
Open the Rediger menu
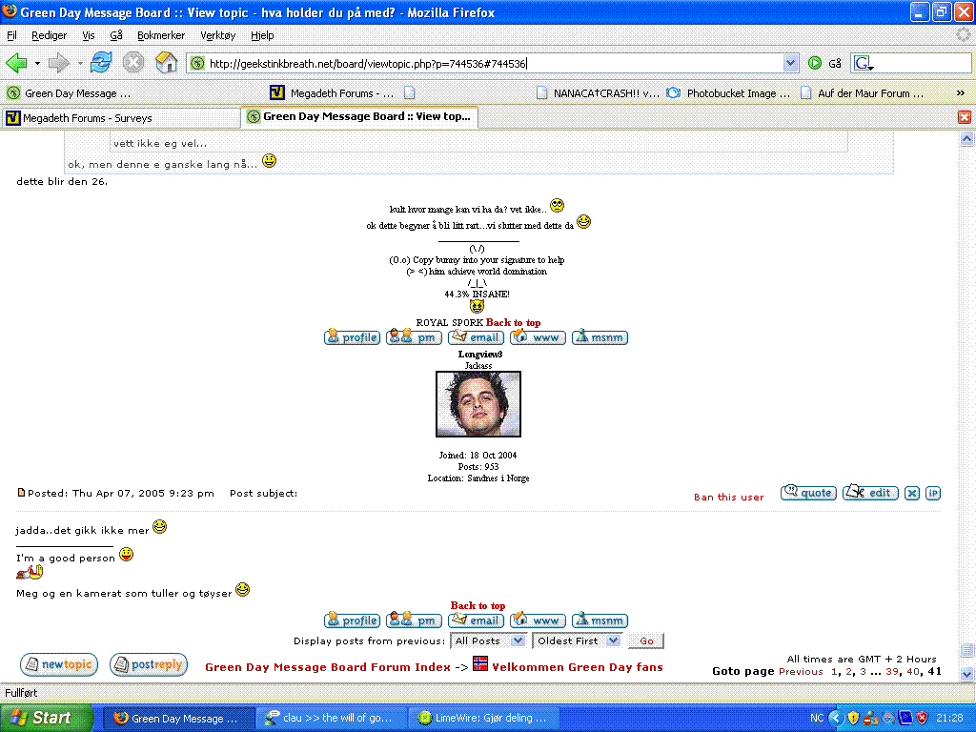point(50,35)
